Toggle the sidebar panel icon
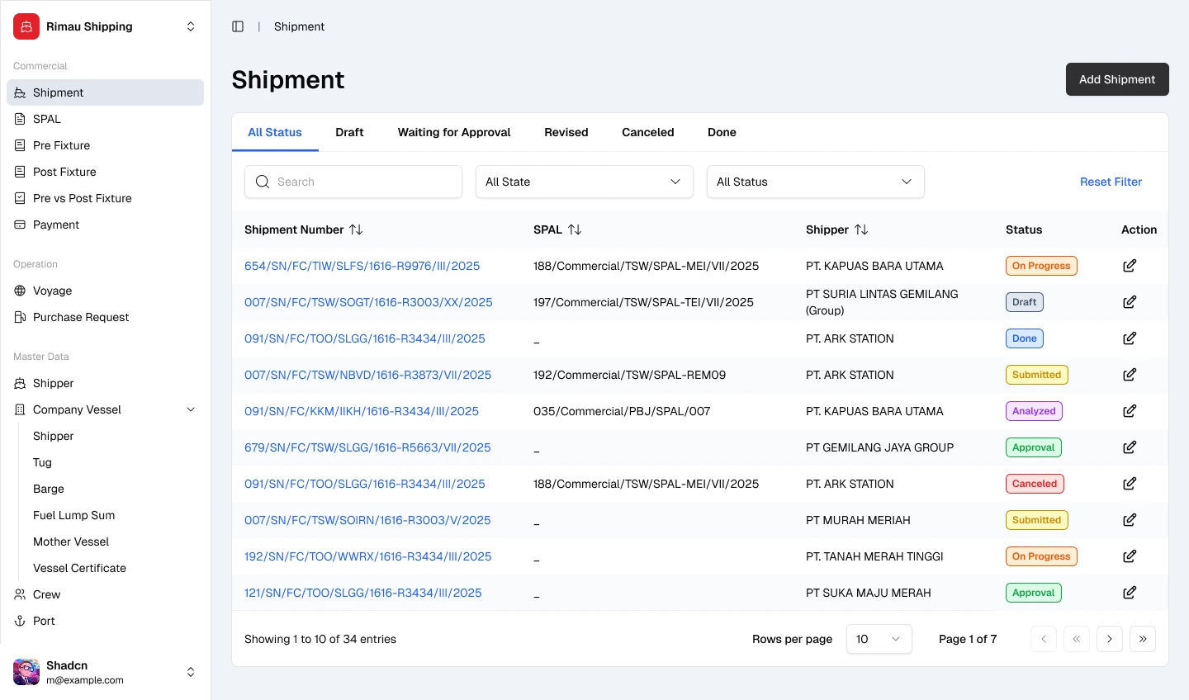 pos(238,26)
